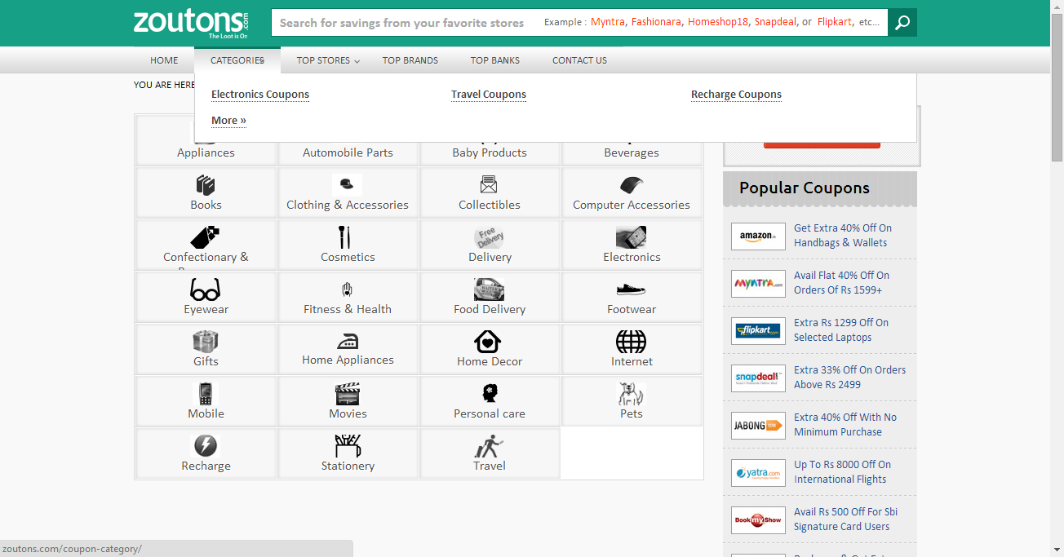Image resolution: width=1064 pixels, height=557 pixels.
Task: Open the Top Brands menu item
Action: [x=410, y=60]
